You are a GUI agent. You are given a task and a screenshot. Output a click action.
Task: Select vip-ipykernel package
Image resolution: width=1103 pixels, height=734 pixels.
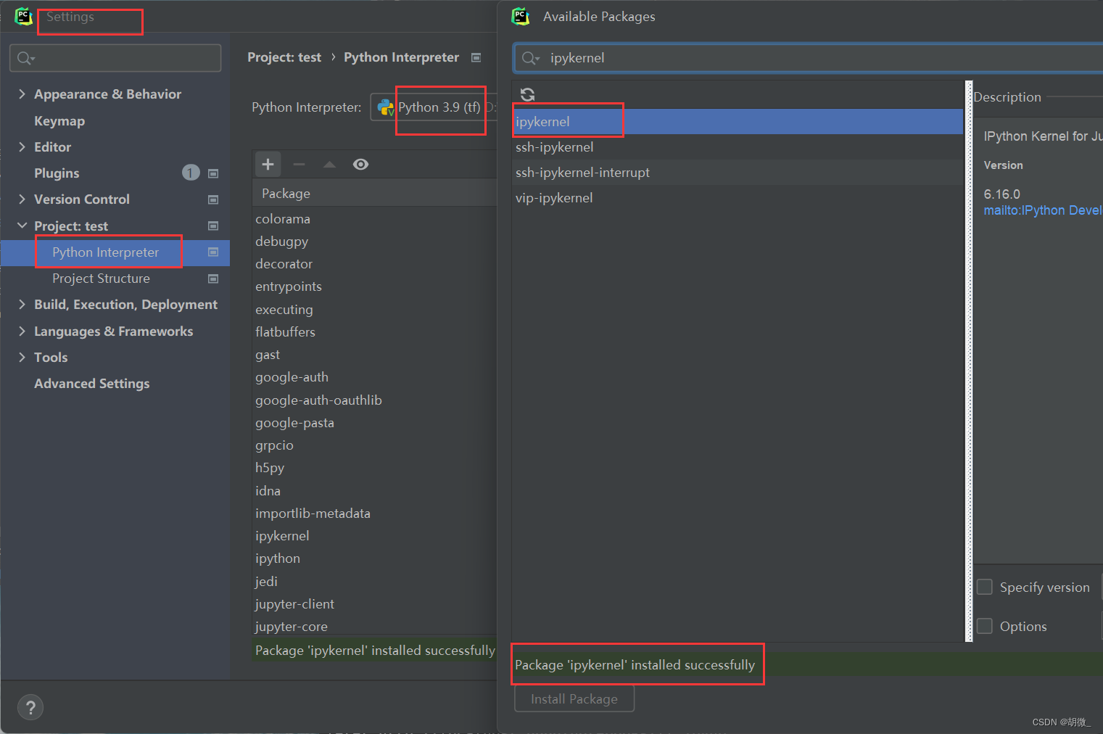click(738, 198)
